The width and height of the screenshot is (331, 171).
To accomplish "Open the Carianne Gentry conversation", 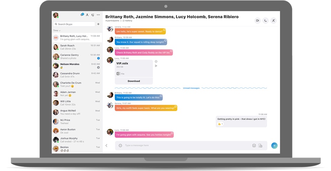I will click(x=77, y=56).
